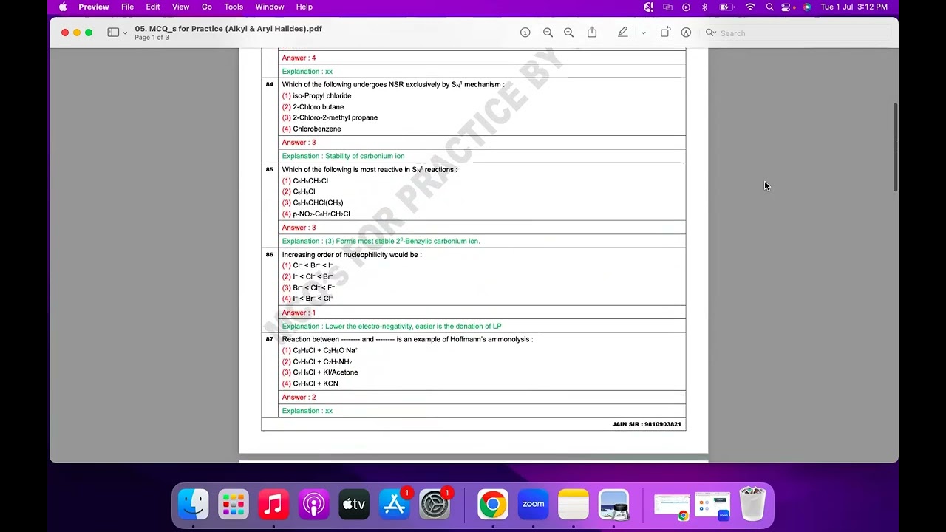Open Notes from the Dock
Image resolution: width=946 pixels, height=532 pixels.
[x=574, y=505]
